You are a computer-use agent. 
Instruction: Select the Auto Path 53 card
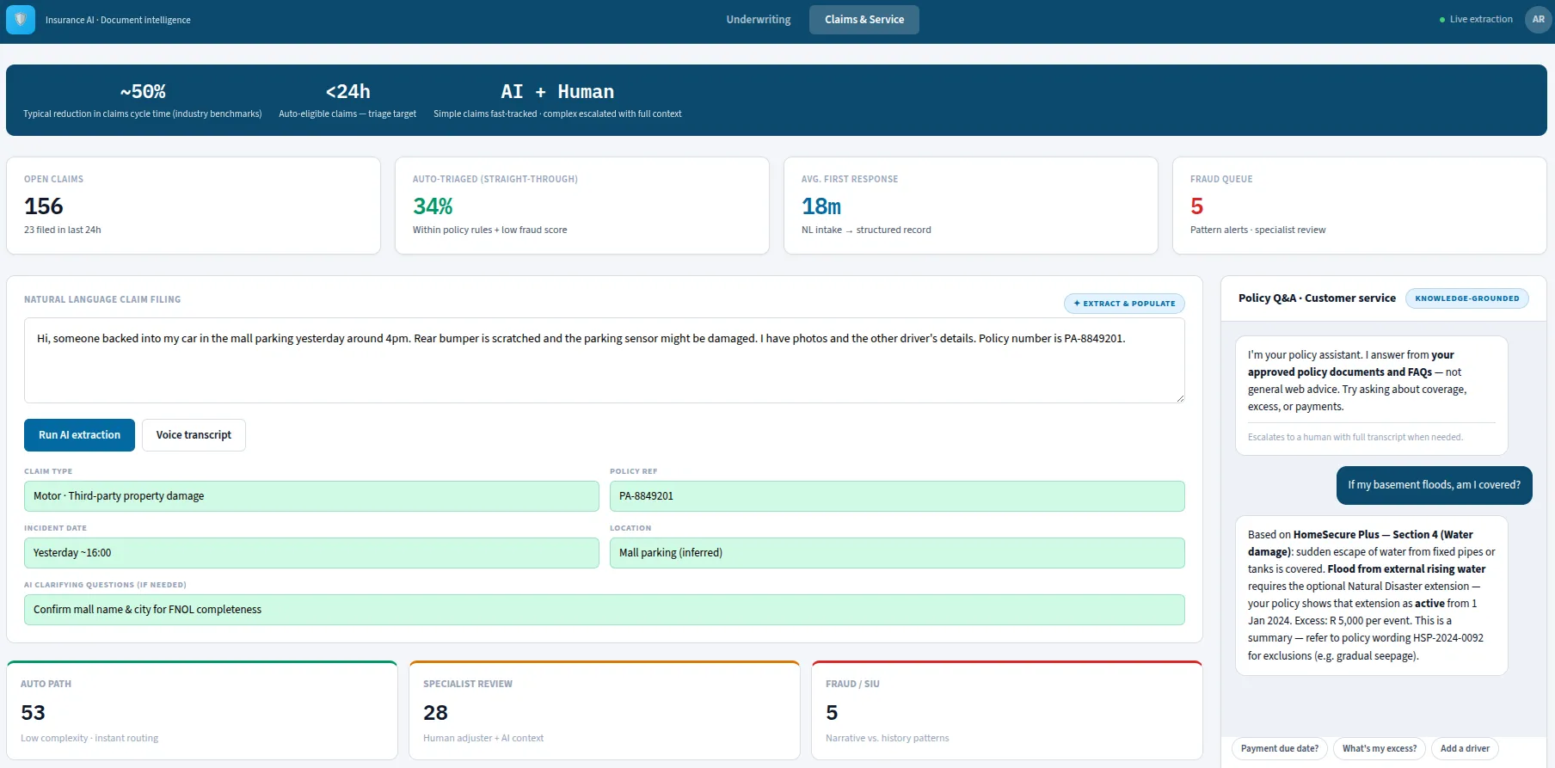[202, 710]
